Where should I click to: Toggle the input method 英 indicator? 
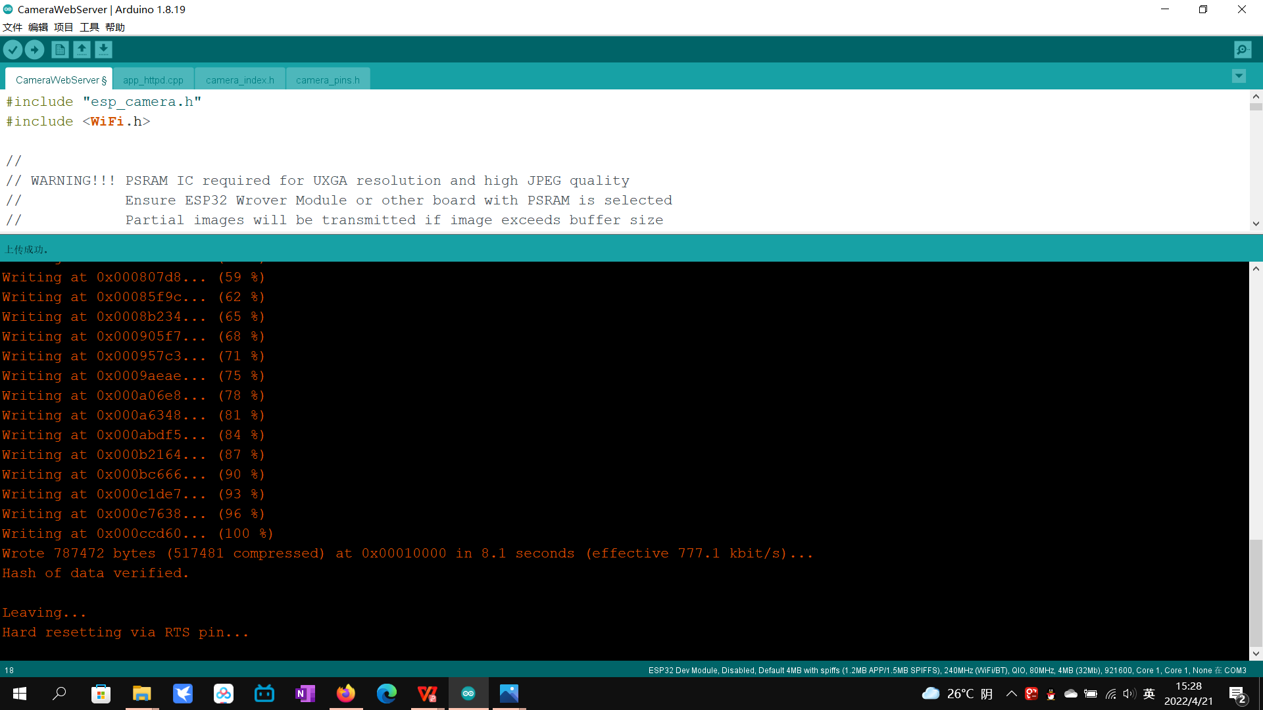(x=1149, y=694)
